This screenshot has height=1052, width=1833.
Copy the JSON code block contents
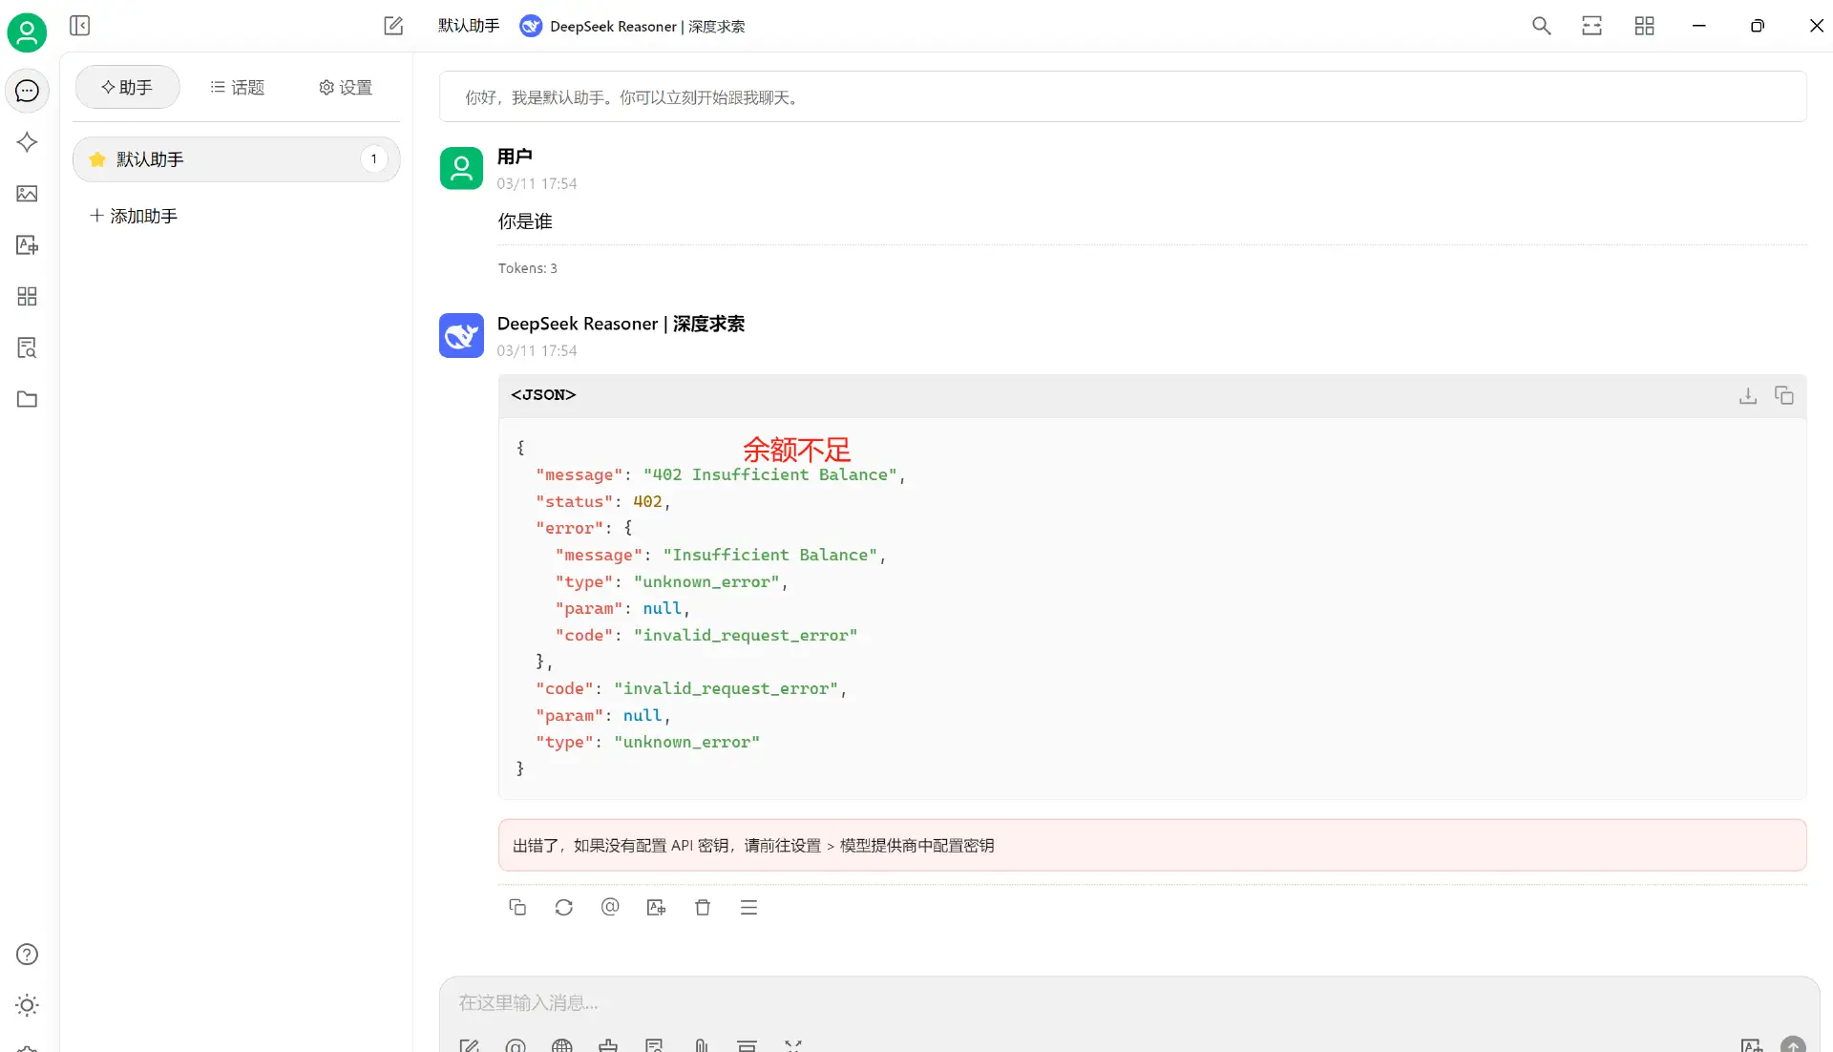click(1783, 395)
